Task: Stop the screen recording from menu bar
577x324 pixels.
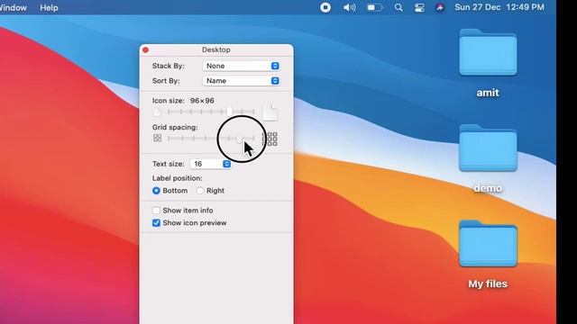Action: tap(325, 7)
